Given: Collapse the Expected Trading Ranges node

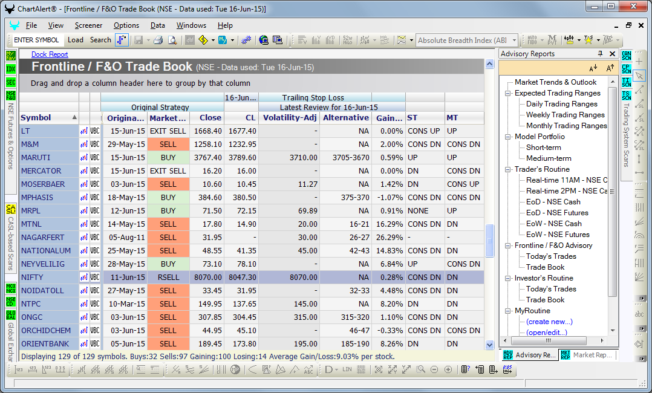Looking at the screenshot, I should pos(507,93).
